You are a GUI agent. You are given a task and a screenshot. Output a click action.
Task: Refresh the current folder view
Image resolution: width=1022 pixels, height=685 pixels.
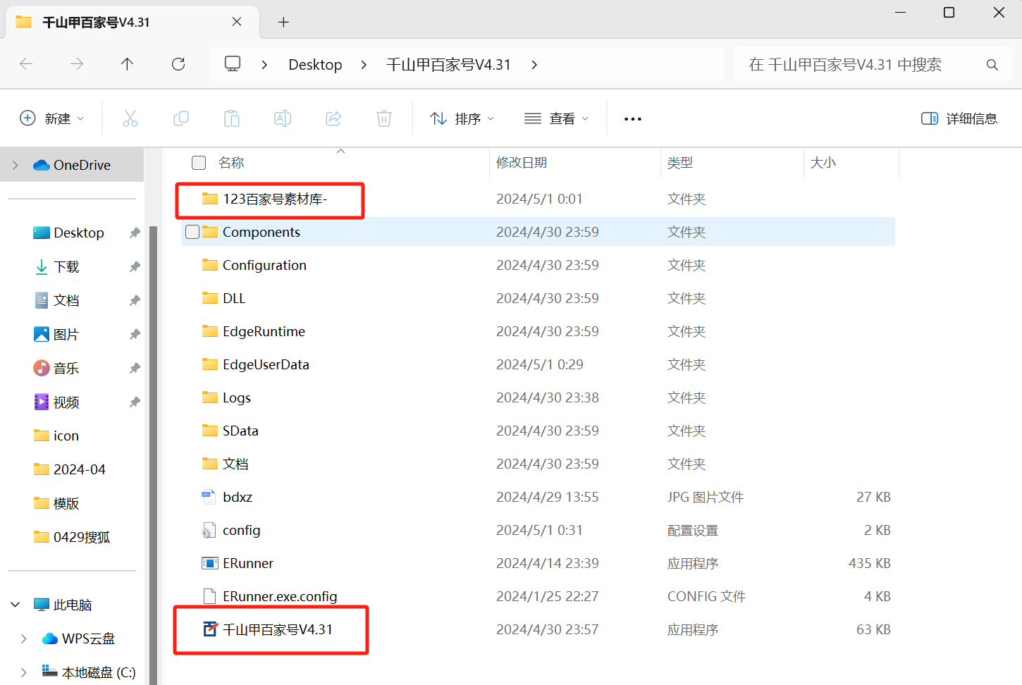pos(178,64)
